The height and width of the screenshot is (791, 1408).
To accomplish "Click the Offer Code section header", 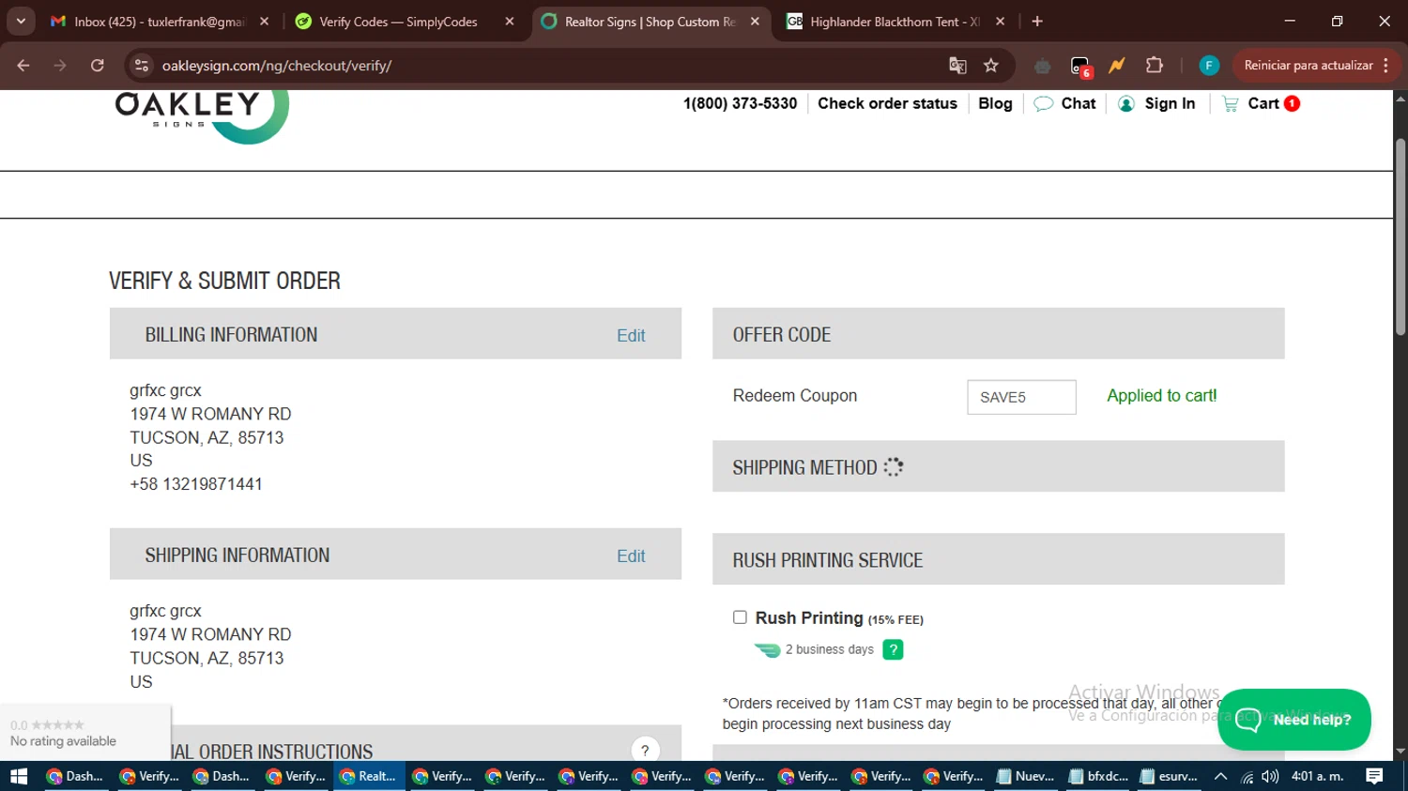I will point(998,334).
